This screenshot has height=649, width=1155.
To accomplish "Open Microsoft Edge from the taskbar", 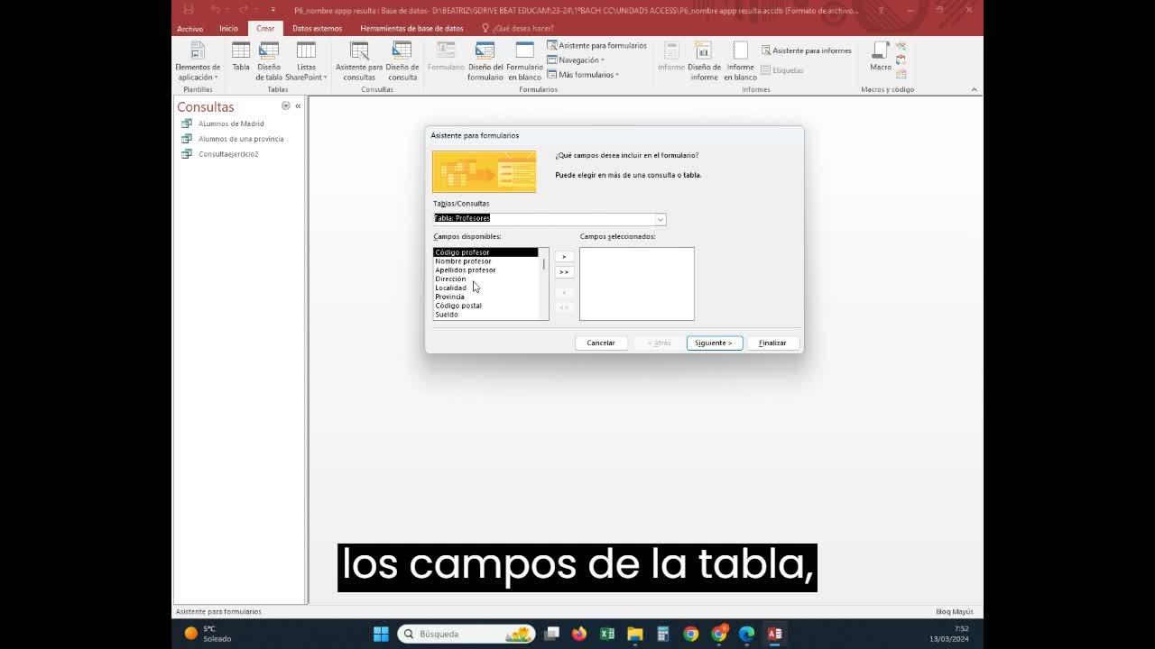I will (x=747, y=634).
